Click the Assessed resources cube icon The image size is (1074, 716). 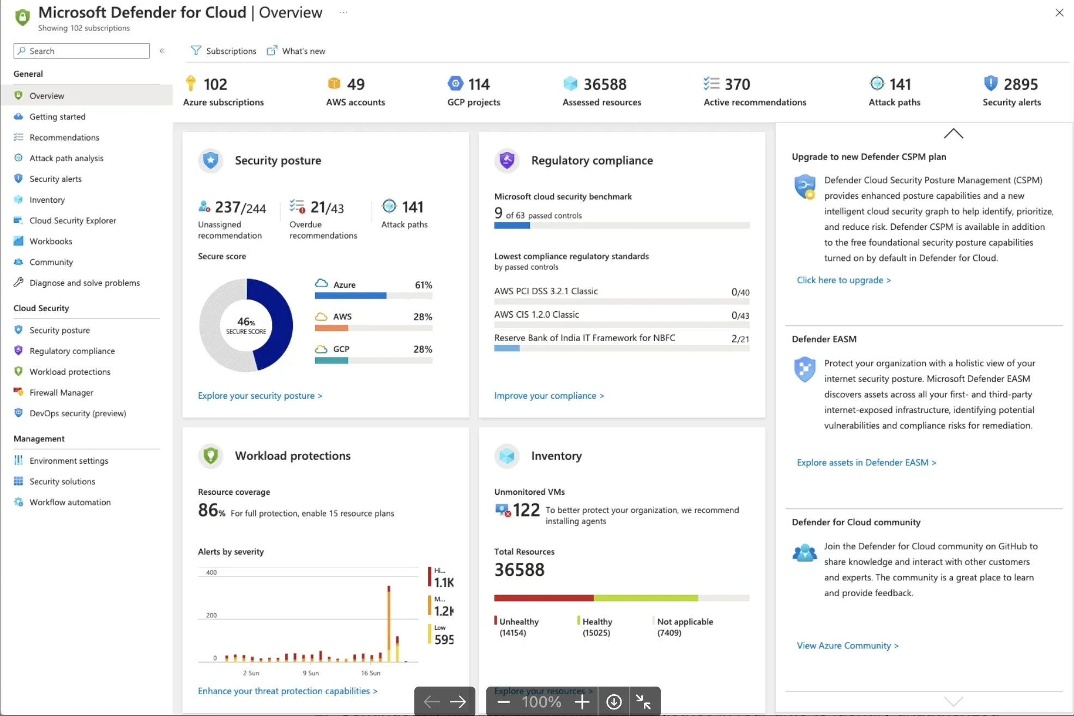coord(570,83)
